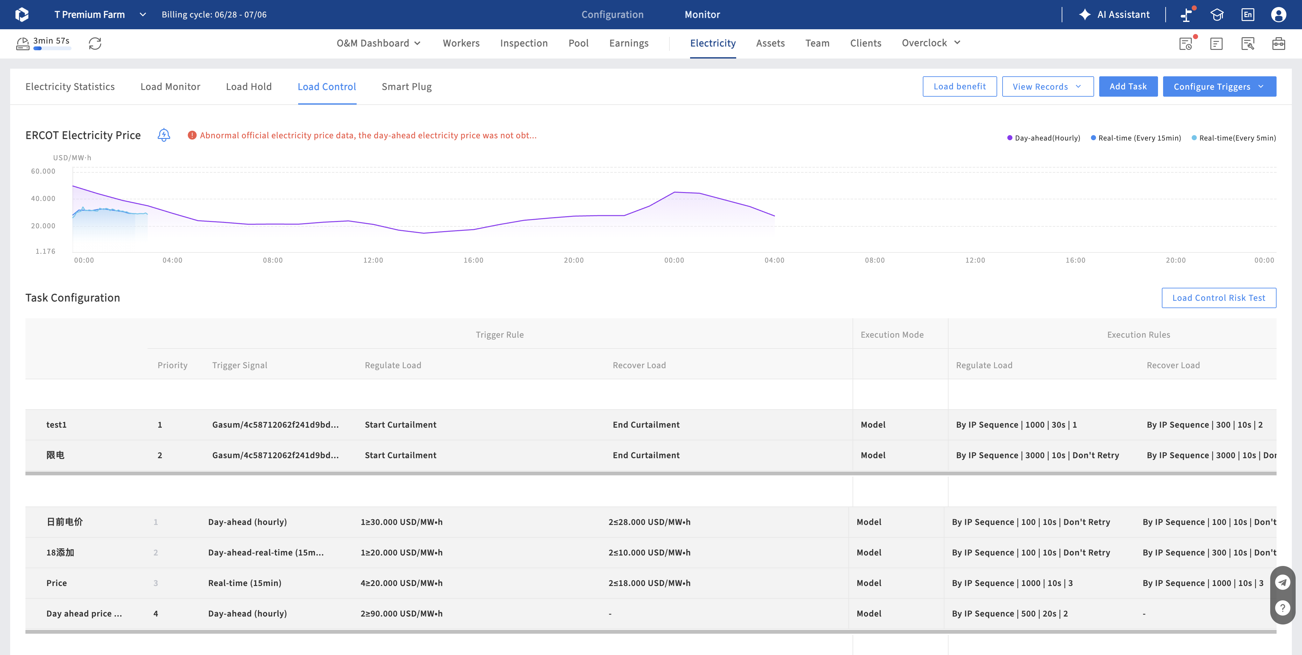Toggle Real-time(Every 5min) legend series
The height and width of the screenshot is (655, 1302).
click(x=1234, y=138)
